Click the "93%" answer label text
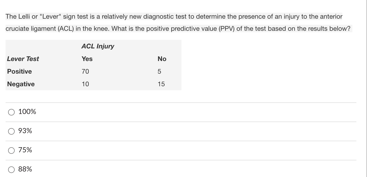 tap(25, 131)
